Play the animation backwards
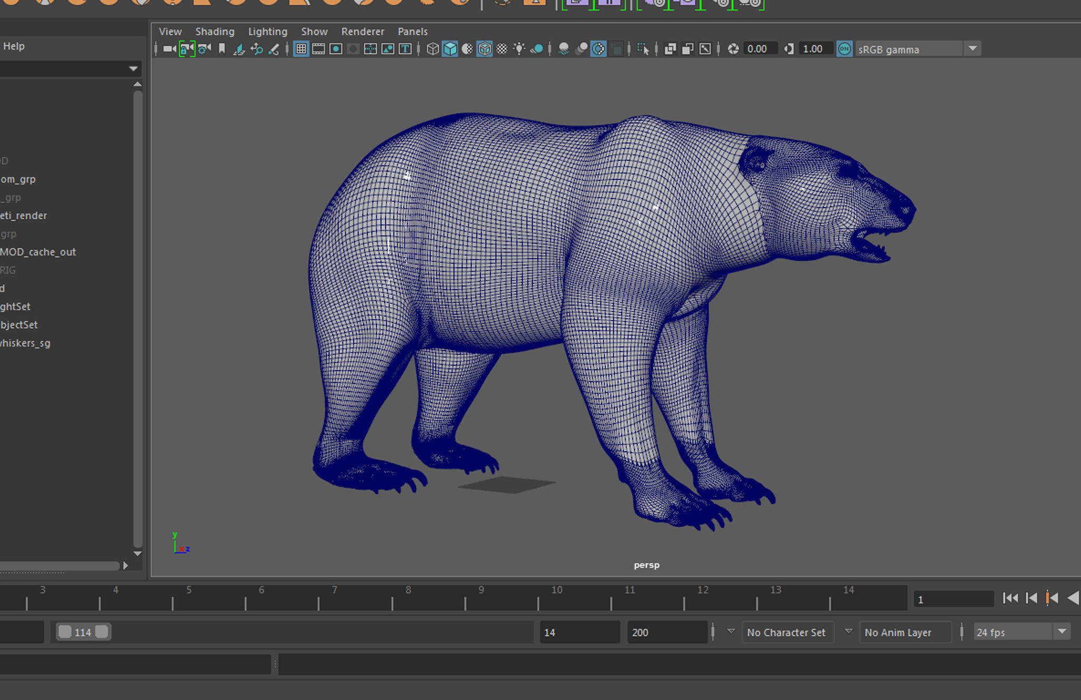The width and height of the screenshot is (1081, 700). click(1073, 598)
